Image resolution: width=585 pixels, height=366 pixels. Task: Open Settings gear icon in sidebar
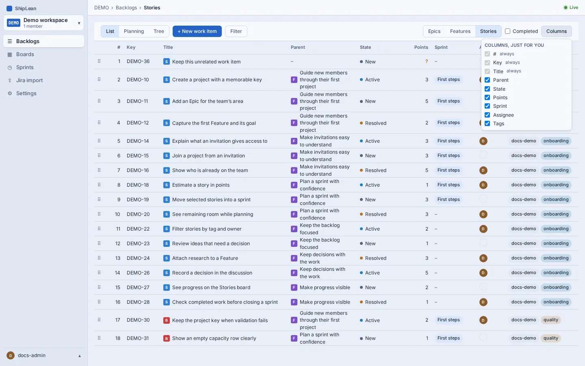coord(10,94)
